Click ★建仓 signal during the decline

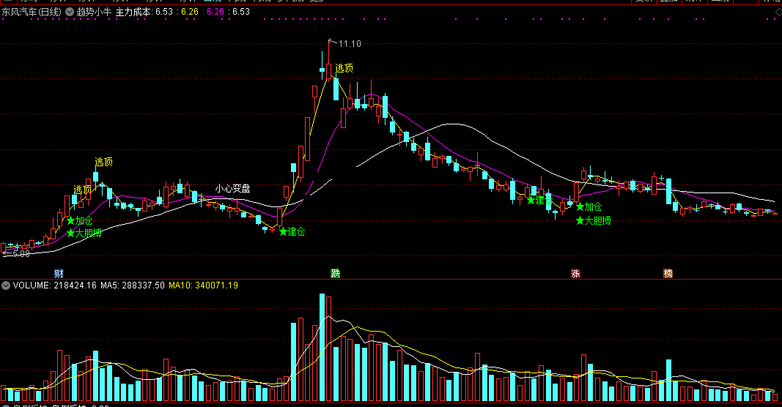tap(539, 201)
